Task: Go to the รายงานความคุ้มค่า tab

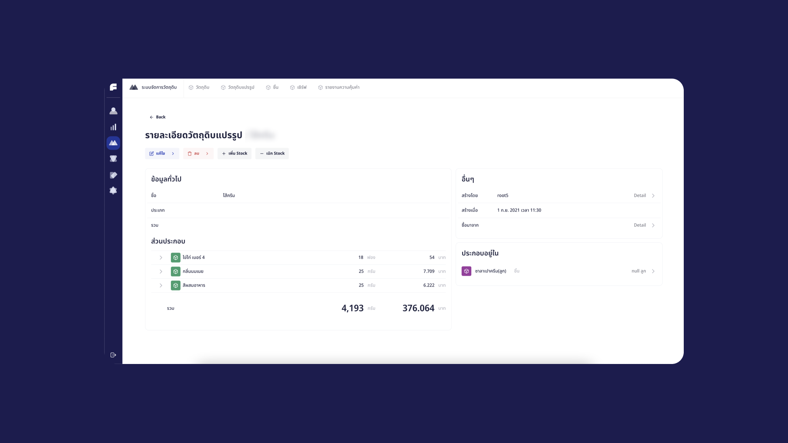Action: pyautogui.click(x=339, y=87)
